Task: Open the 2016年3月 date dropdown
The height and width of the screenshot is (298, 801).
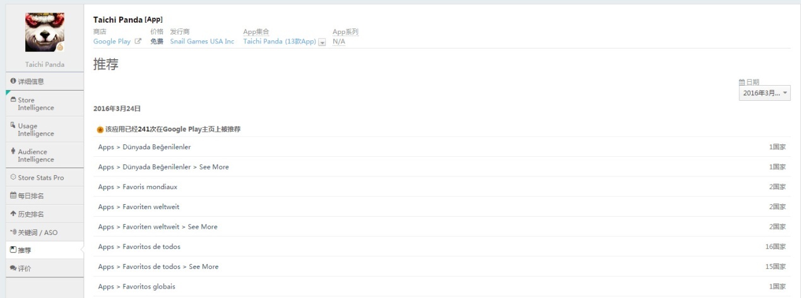Action: (x=764, y=93)
